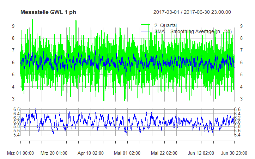Viewport: 255px width, 159px height.
Task: Click the Mrz 01 00:00 axis label
Action: [21, 153]
